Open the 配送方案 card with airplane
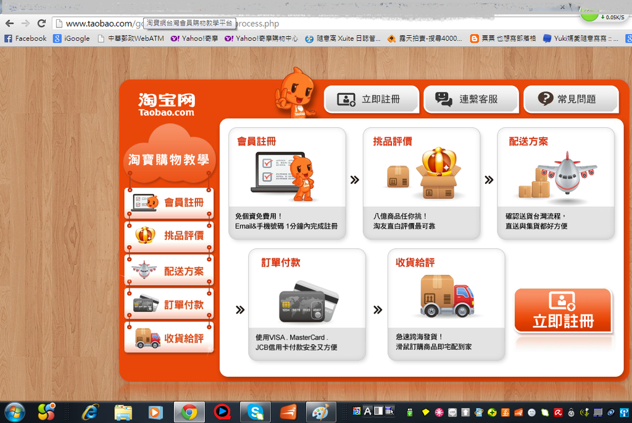 click(556, 183)
